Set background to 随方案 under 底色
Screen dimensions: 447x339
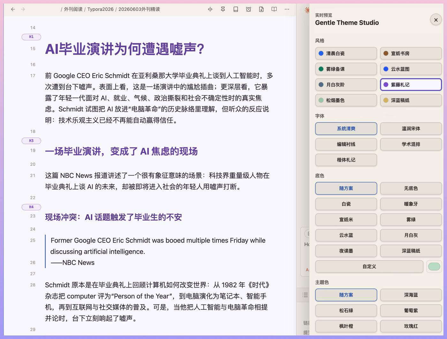[346, 188]
